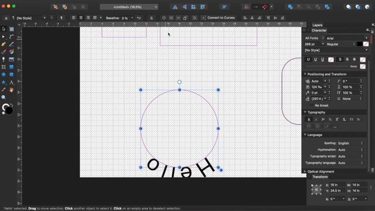Click the black fill color circle in the tools panel

pos(9,111)
